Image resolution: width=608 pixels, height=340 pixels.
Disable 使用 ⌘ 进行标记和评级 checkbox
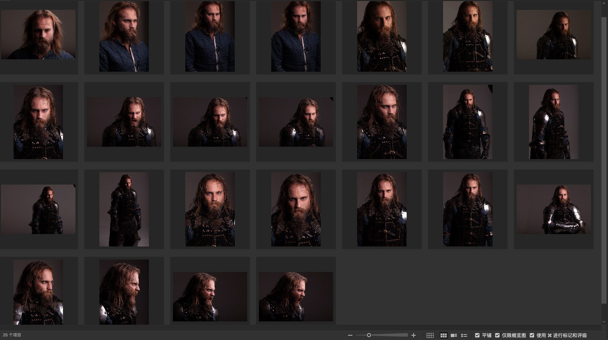click(x=532, y=335)
